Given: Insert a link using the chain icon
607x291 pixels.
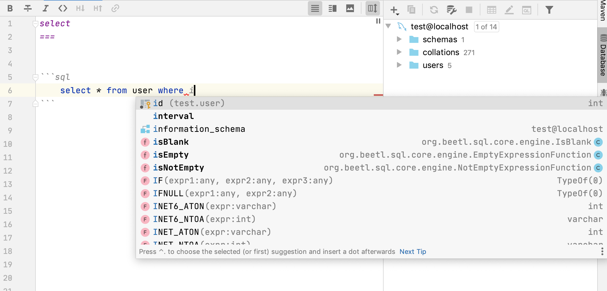Looking at the screenshot, I should pyautogui.click(x=115, y=8).
